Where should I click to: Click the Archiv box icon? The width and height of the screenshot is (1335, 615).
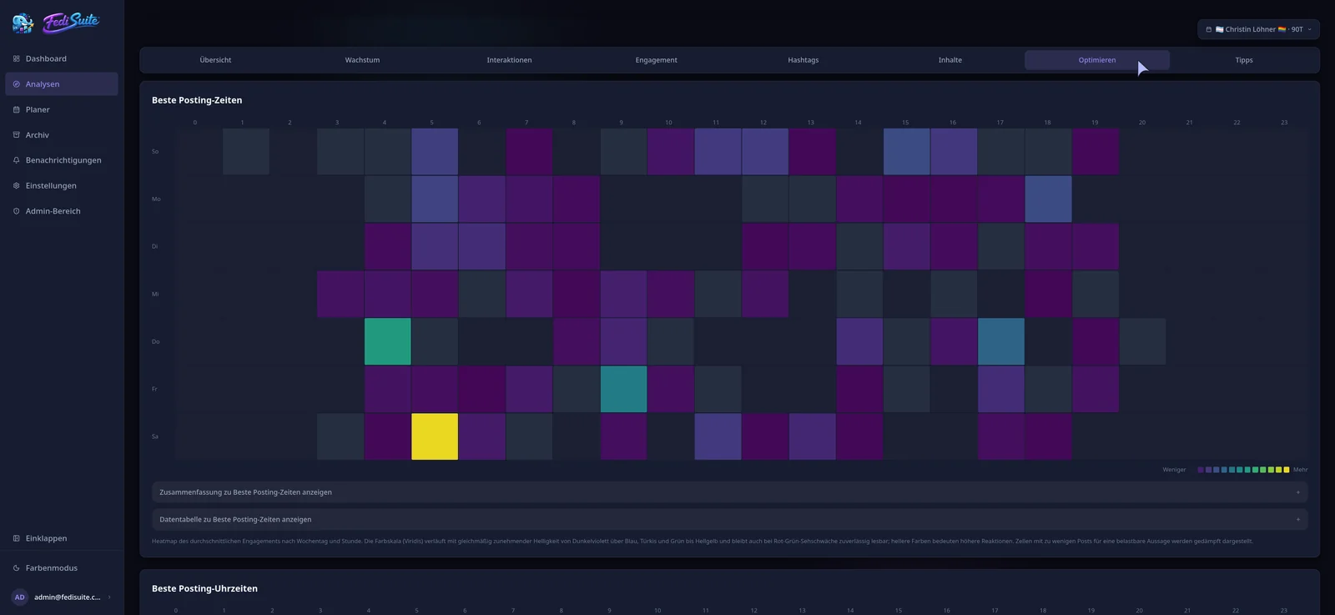click(x=16, y=135)
